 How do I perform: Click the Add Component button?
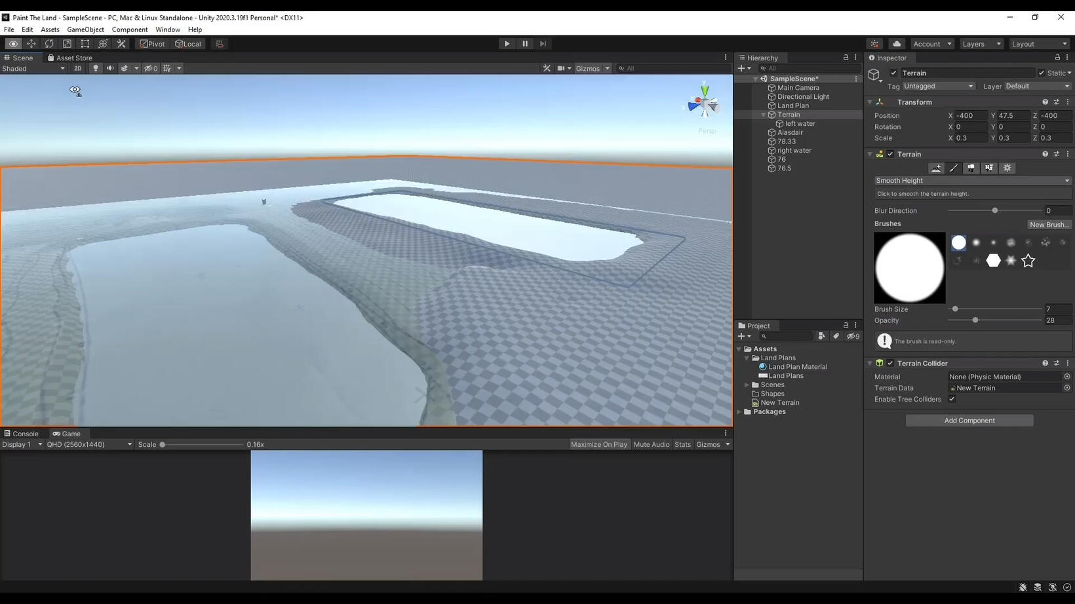click(969, 421)
